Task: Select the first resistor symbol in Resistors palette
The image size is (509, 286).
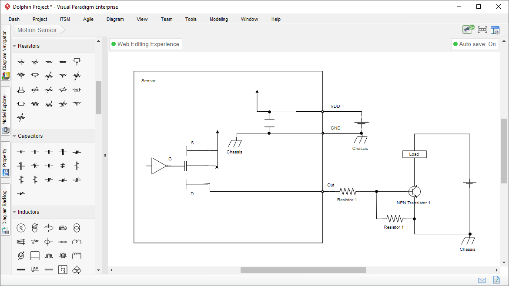Action: pos(21,61)
